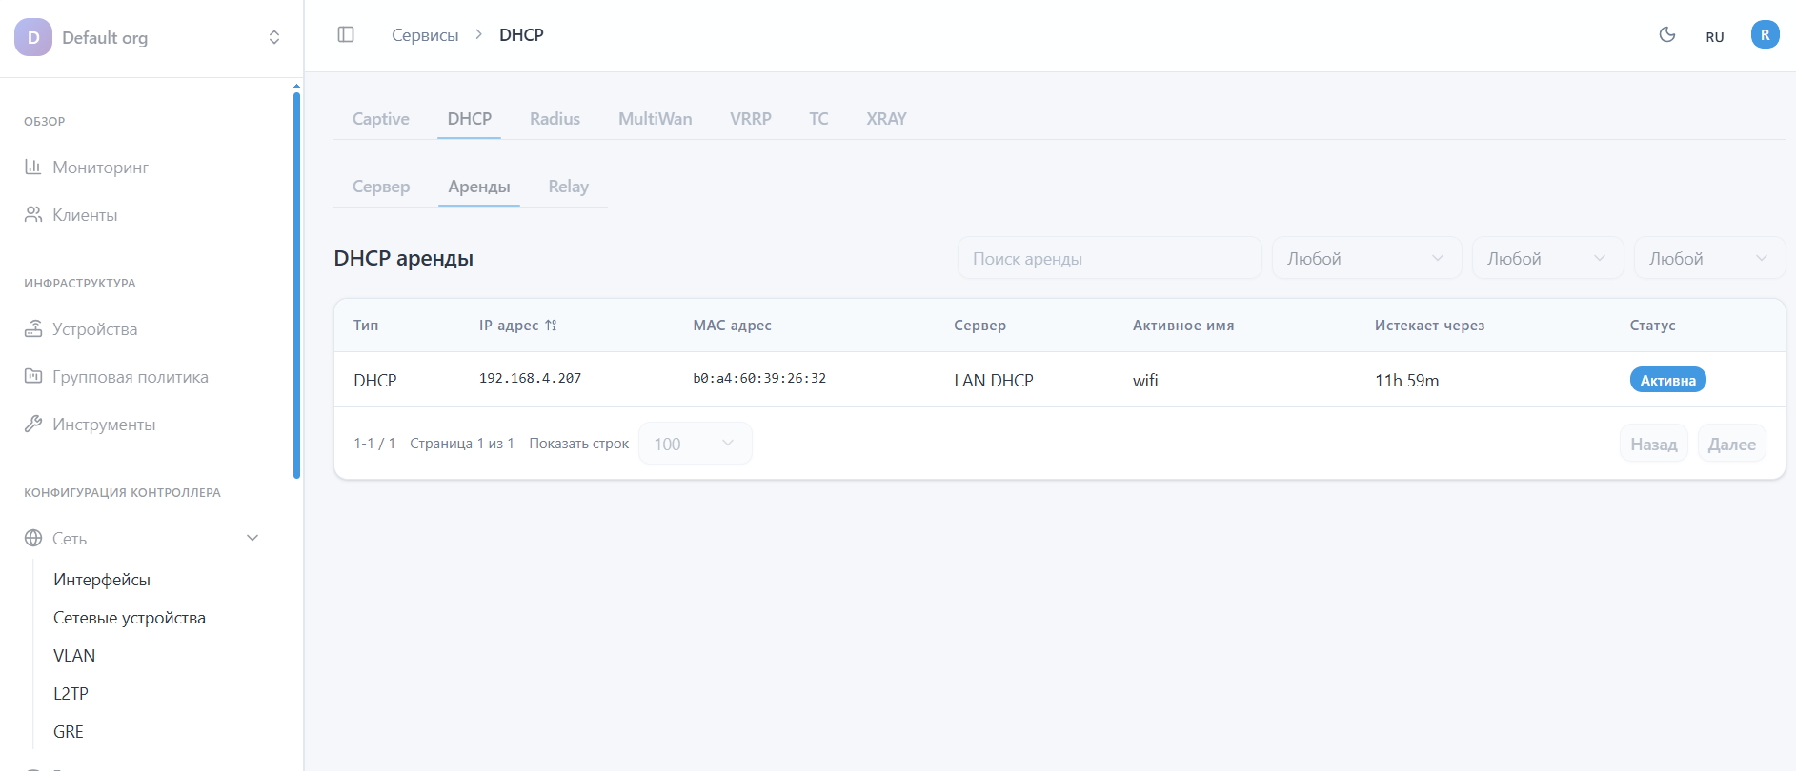Screen dimensions: 1796x771
Task: Click the wifi active name cell
Action: pyautogui.click(x=1145, y=380)
